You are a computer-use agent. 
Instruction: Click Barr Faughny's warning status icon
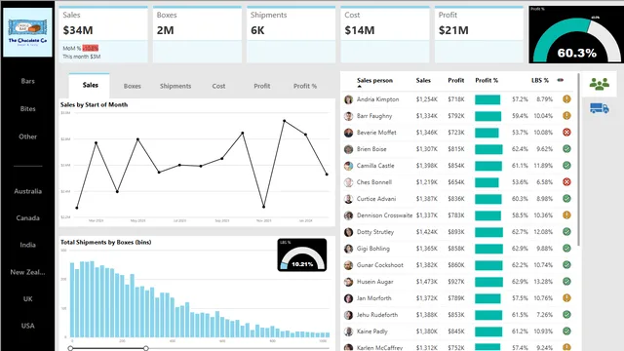[566, 116]
